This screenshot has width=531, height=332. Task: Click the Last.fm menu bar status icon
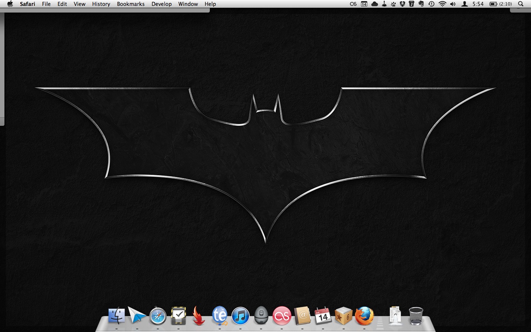tap(353, 4)
